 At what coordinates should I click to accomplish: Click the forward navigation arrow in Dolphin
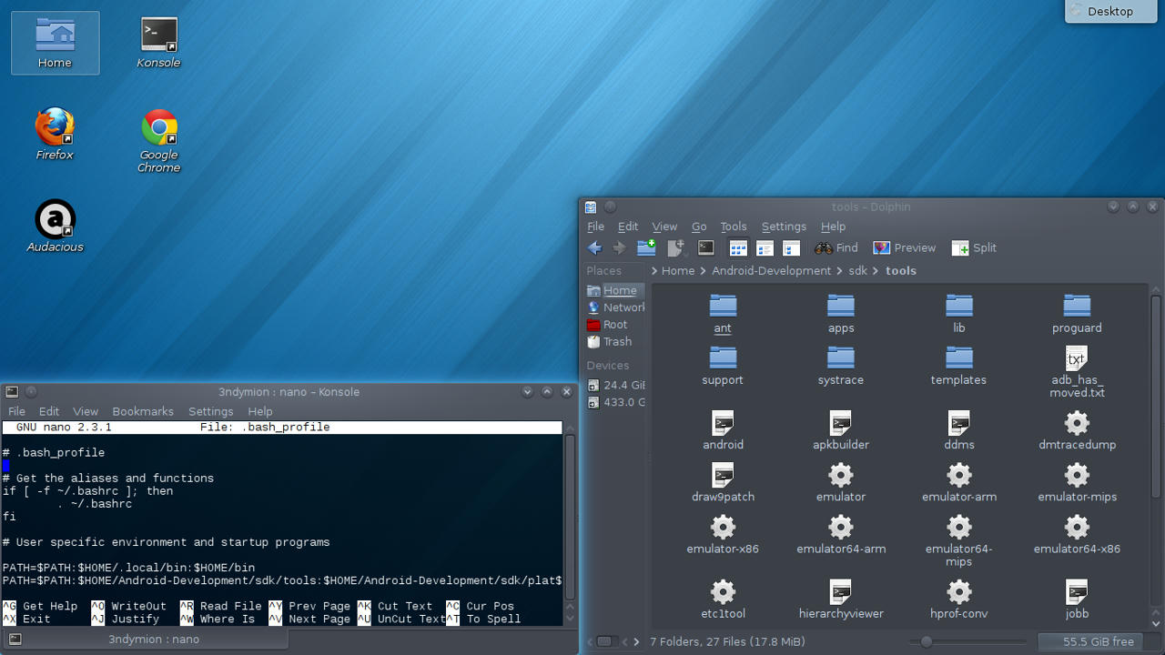tap(619, 247)
